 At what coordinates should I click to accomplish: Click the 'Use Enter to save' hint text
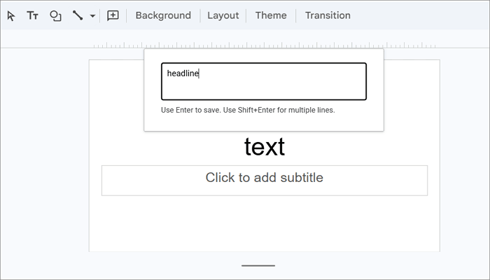click(x=248, y=110)
